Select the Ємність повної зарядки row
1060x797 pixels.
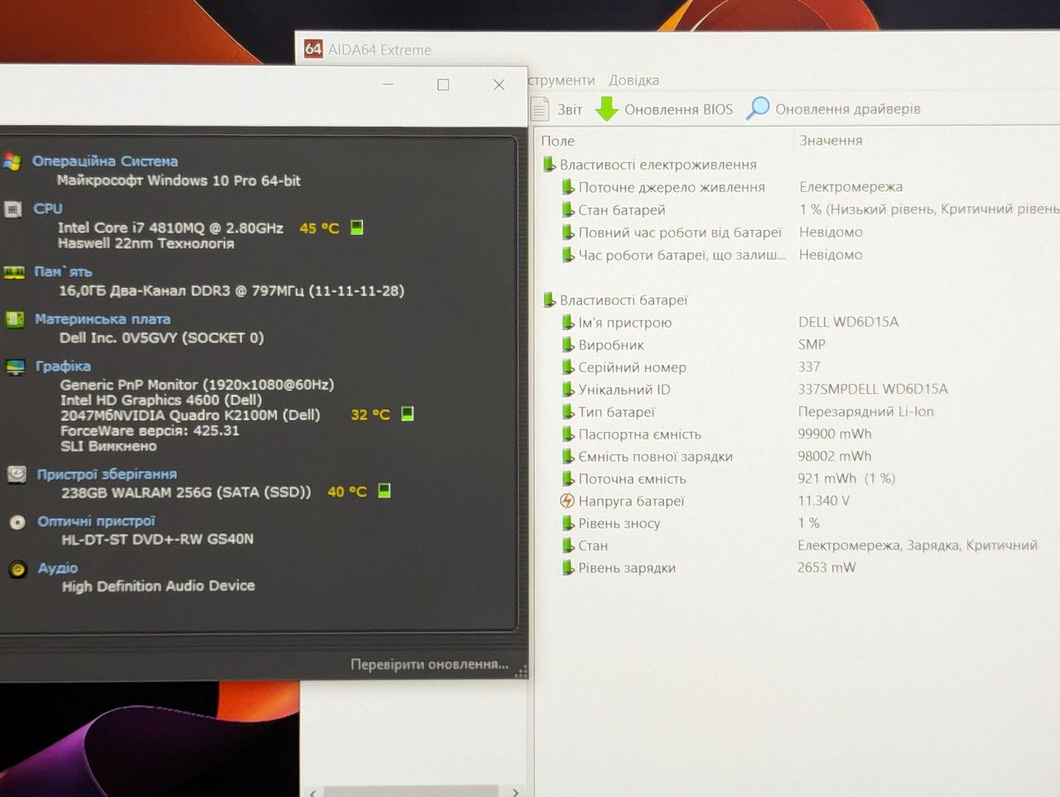798,456
